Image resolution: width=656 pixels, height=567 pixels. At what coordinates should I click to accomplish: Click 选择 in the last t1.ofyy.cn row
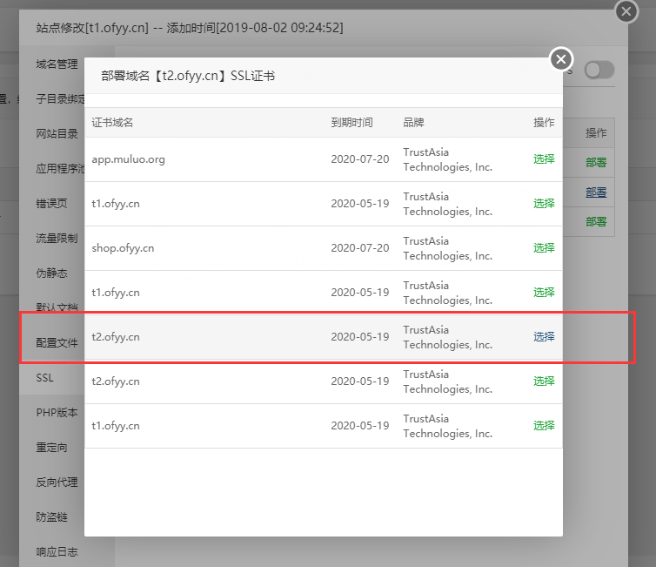(x=544, y=426)
